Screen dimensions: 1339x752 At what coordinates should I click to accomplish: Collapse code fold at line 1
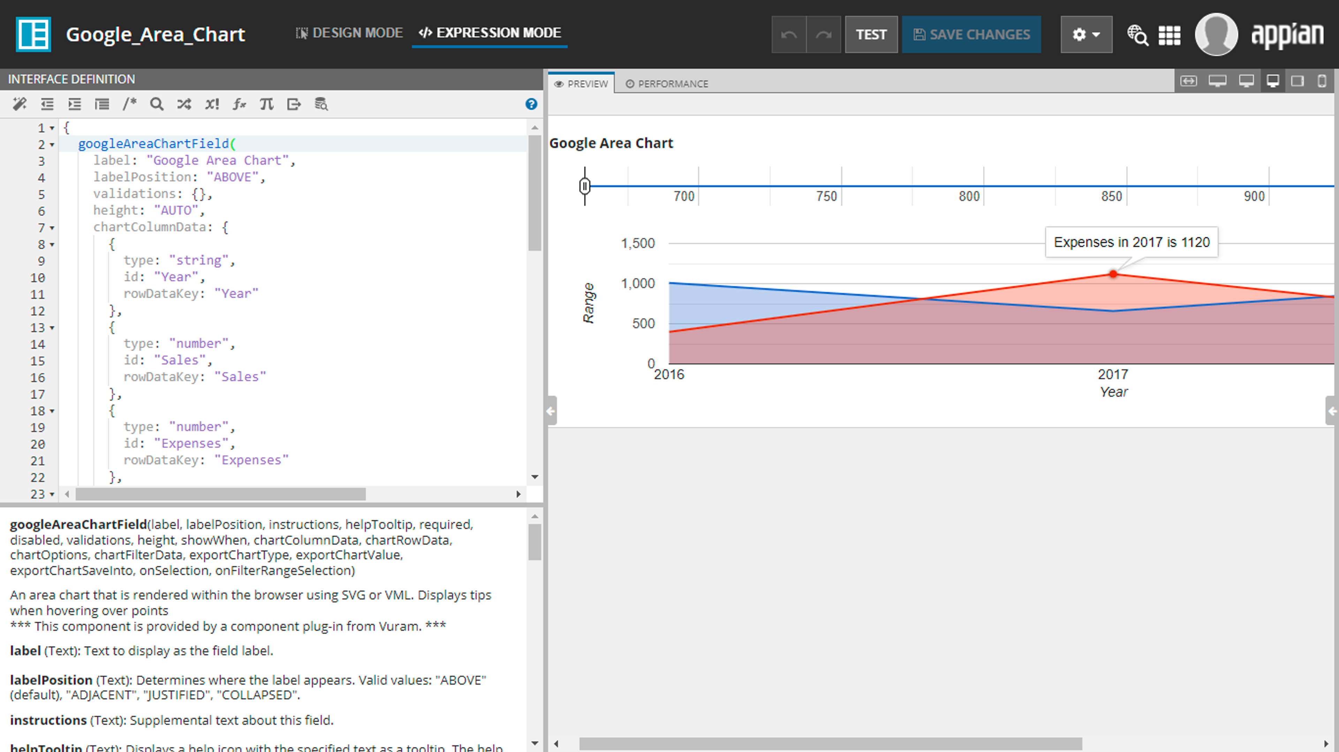[52, 128]
